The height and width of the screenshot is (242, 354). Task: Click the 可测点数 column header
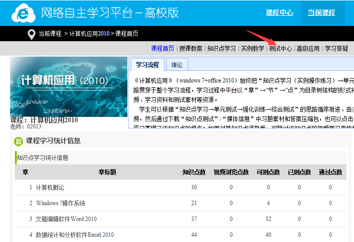click(268, 172)
